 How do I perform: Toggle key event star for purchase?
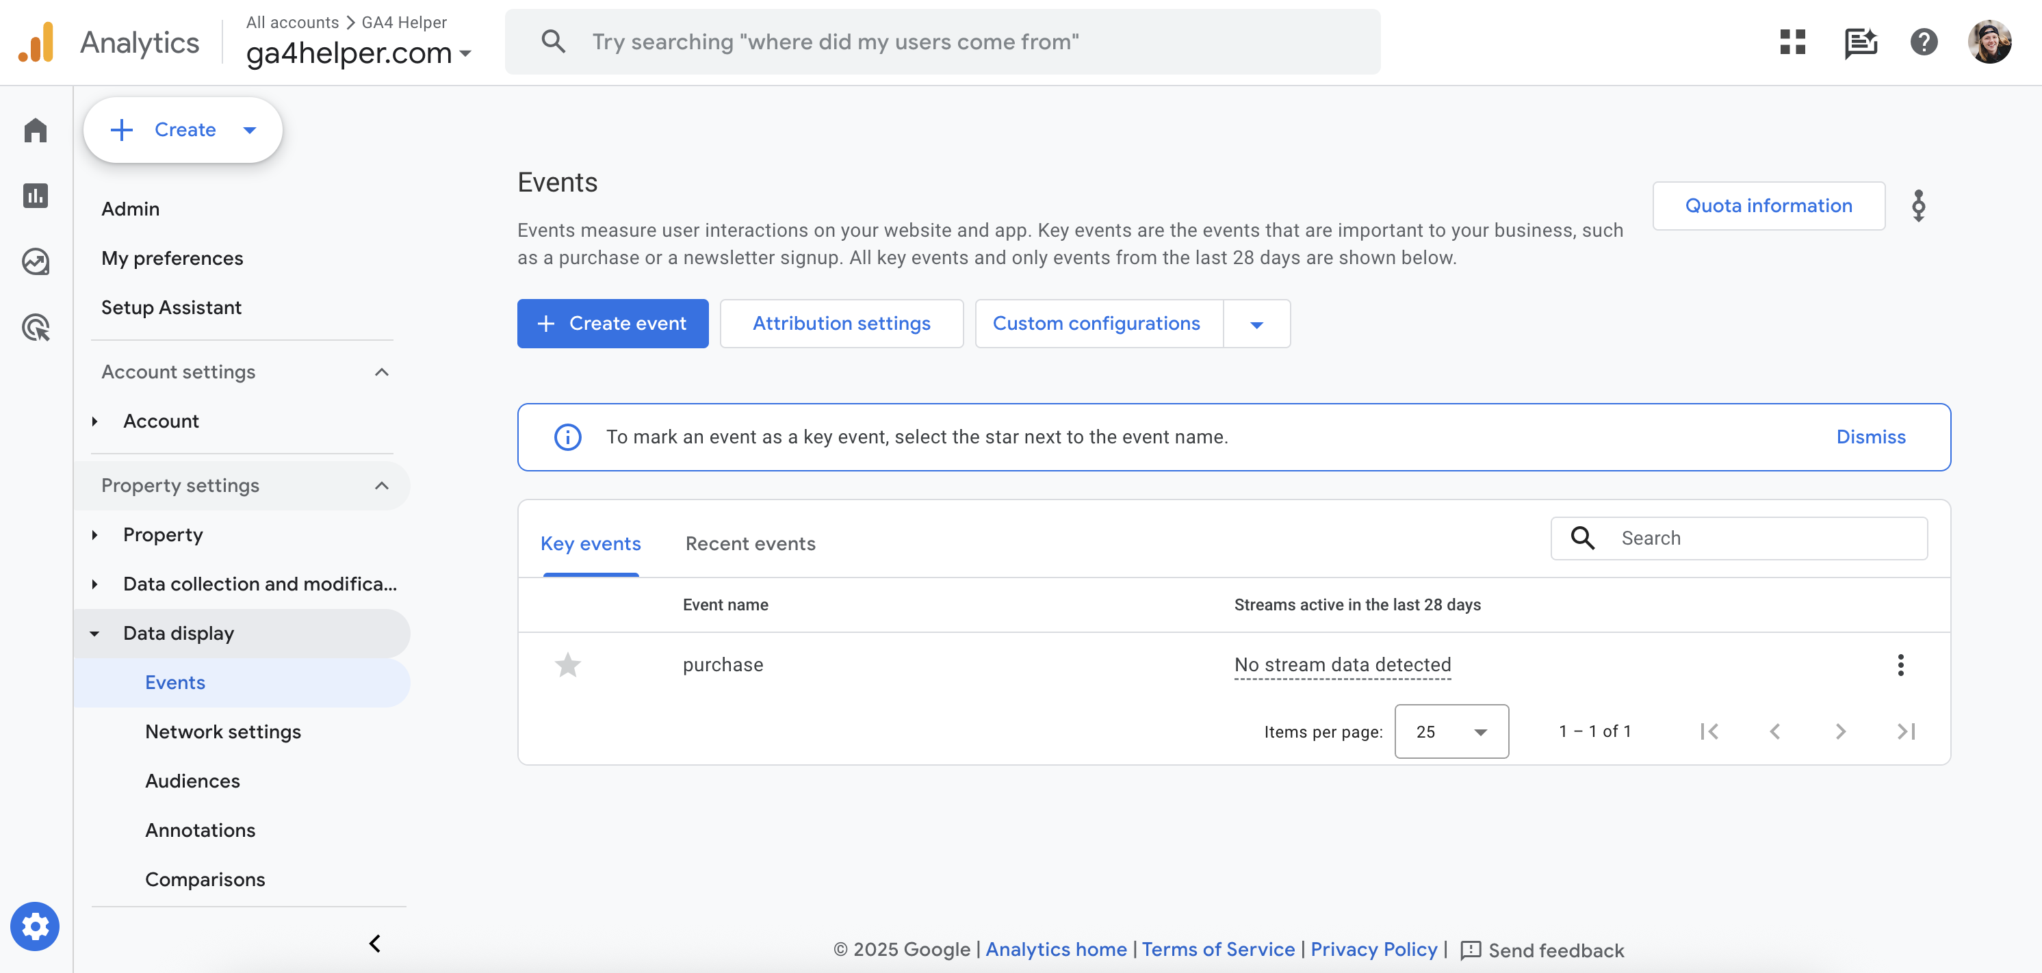click(x=567, y=665)
